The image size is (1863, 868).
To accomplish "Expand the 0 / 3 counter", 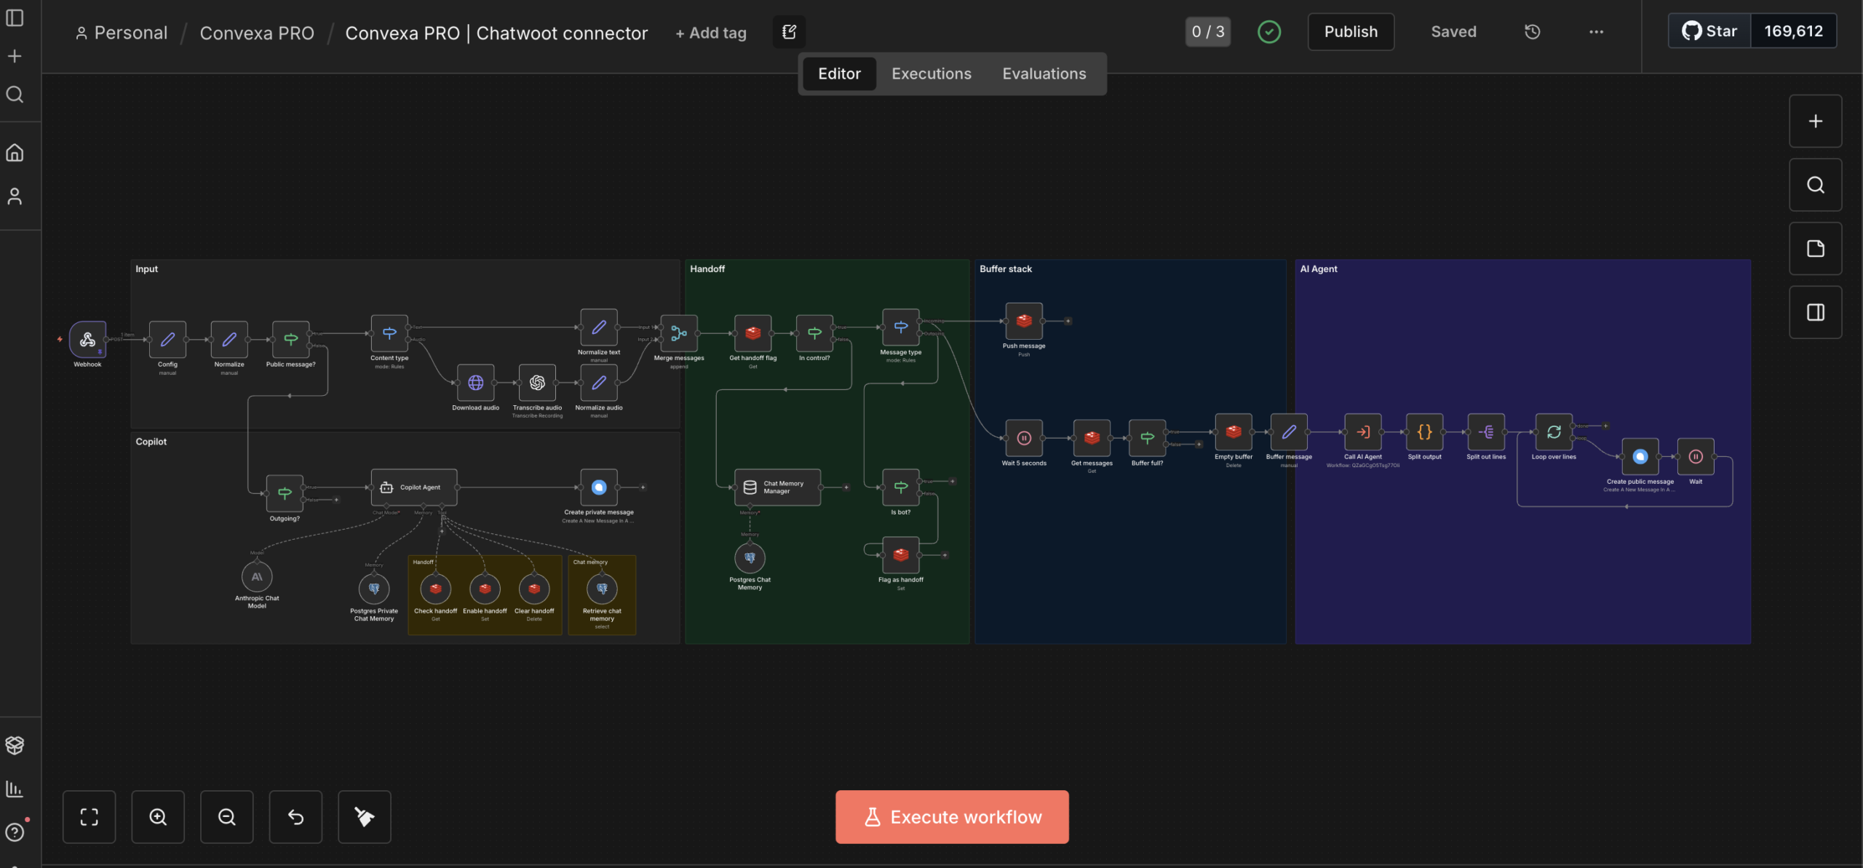I will [x=1208, y=31].
